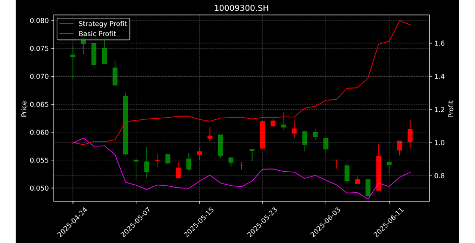This screenshot has height=243, width=475.
Task: Click the 0.055 price tick label
Action: pyautogui.click(x=39, y=160)
